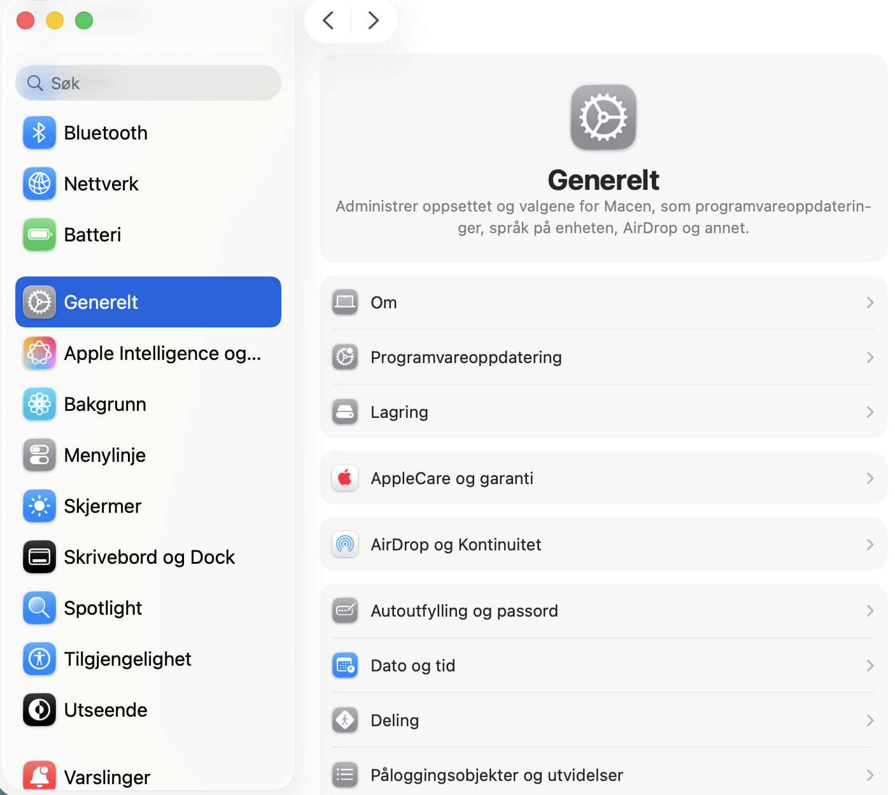The height and width of the screenshot is (795, 895).
Task: Open Programvareoppdatering via its chevron
Action: point(870,357)
